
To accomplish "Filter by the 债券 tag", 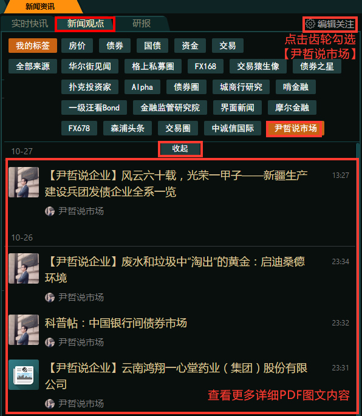I will click(115, 46).
